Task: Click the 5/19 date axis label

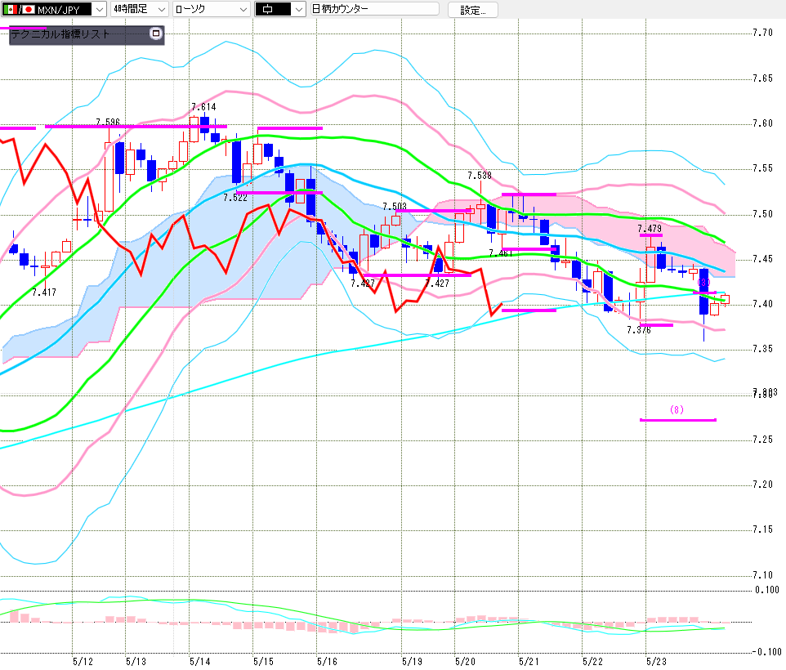Action: tap(412, 662)
